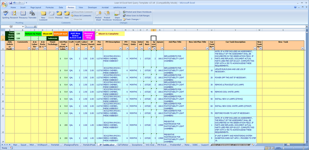Open the Research pane

pyautogui.click(x=14, y=15)
